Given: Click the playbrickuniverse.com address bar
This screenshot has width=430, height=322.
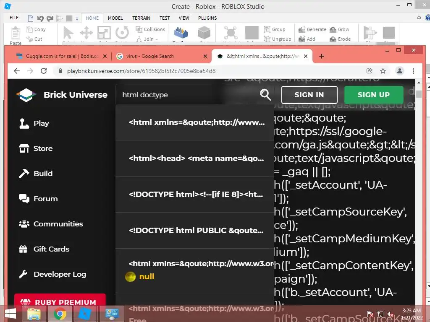Looking at the screenshot, I should point(141,71).
